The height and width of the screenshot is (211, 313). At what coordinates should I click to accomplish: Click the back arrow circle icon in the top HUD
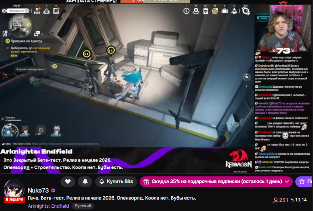[x=186, y=11]
